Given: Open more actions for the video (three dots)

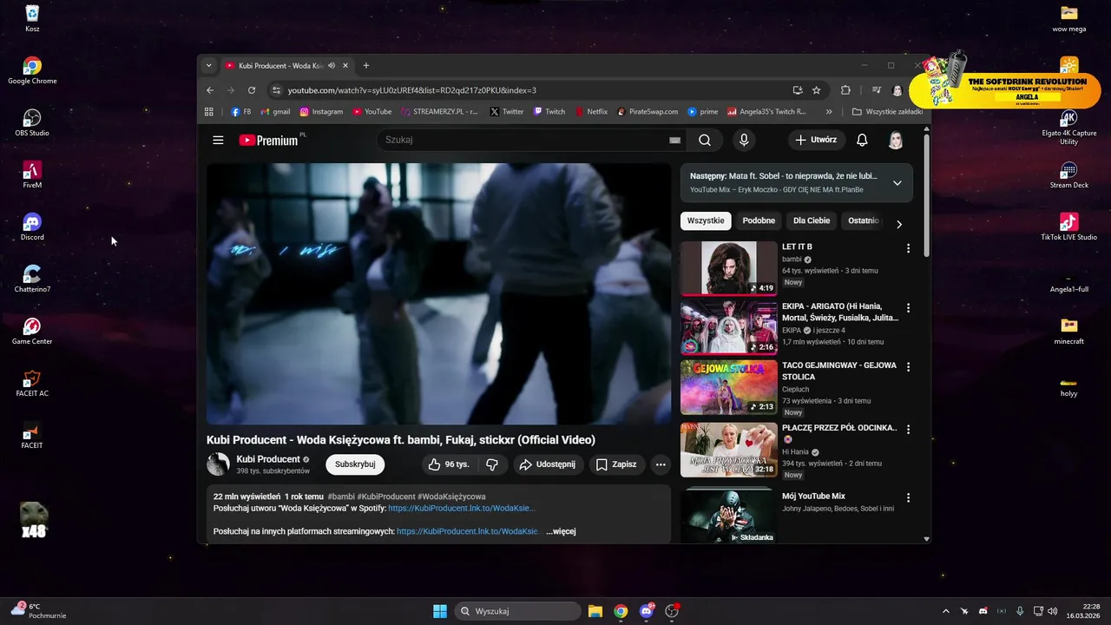Looking at the screenshot, I should [x=661, y=464].
